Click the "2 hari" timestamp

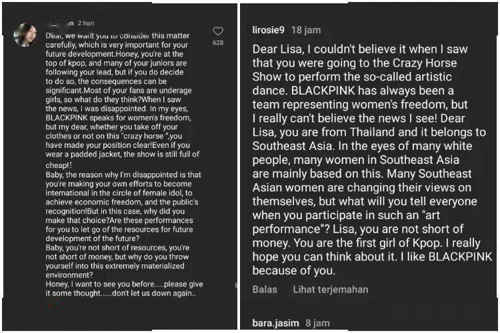pyautogui.click(x=86, y=23)
